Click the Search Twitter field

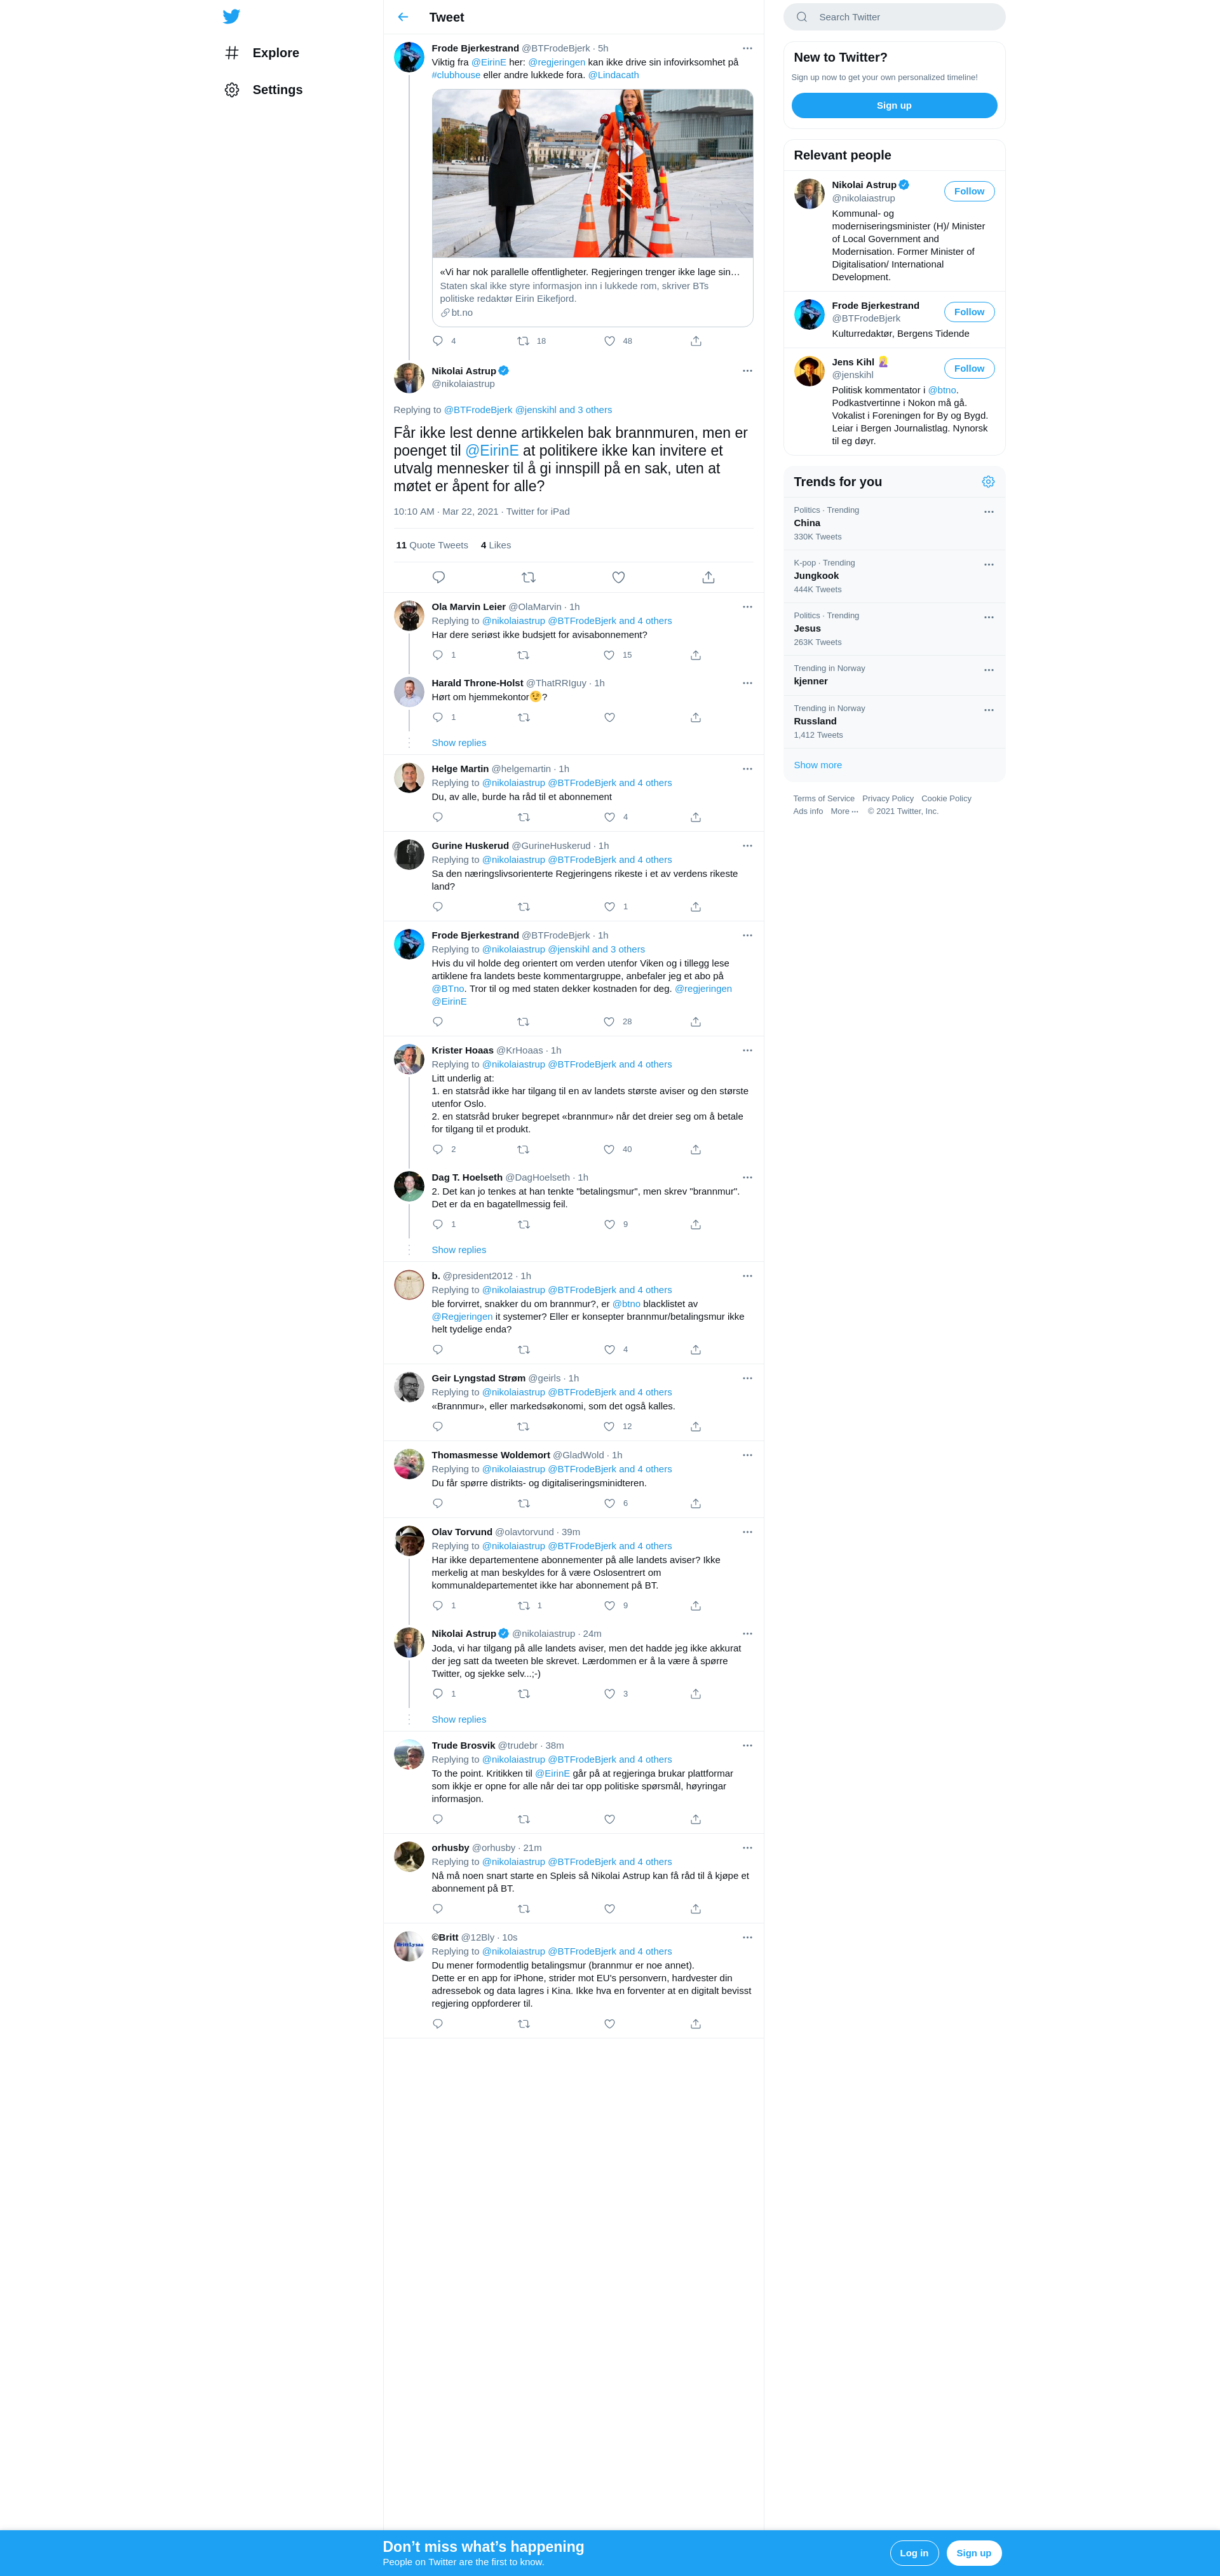pos(894,17)
